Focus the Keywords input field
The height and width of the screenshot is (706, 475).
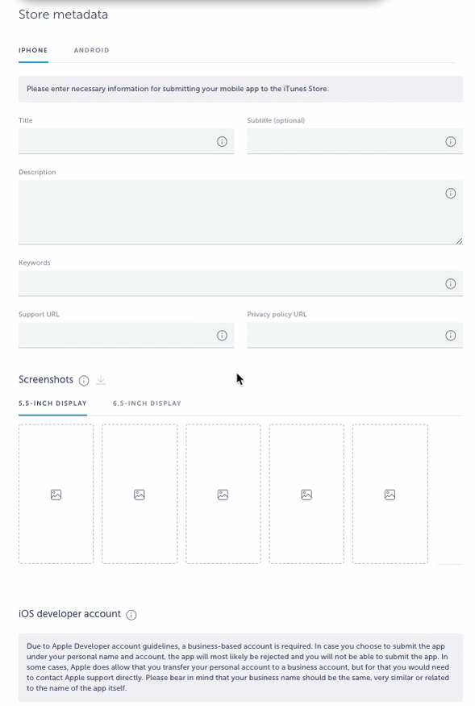click(240, 284)
